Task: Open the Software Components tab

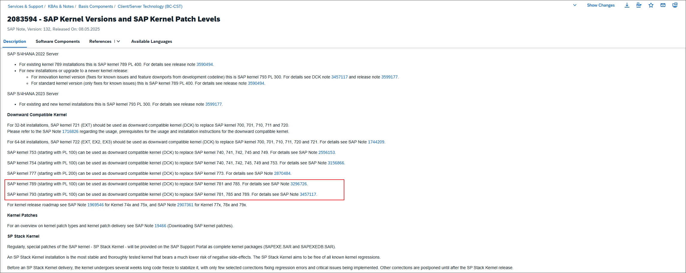Action: 58,41
